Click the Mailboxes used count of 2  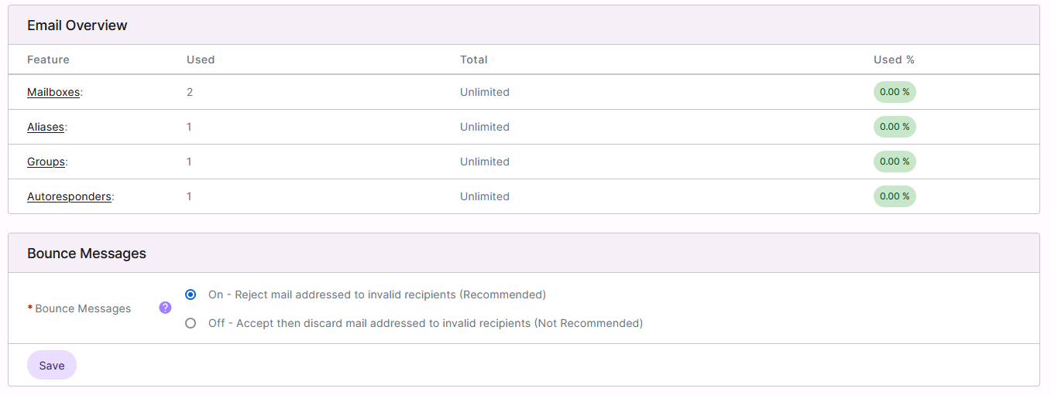coord(190,92)
